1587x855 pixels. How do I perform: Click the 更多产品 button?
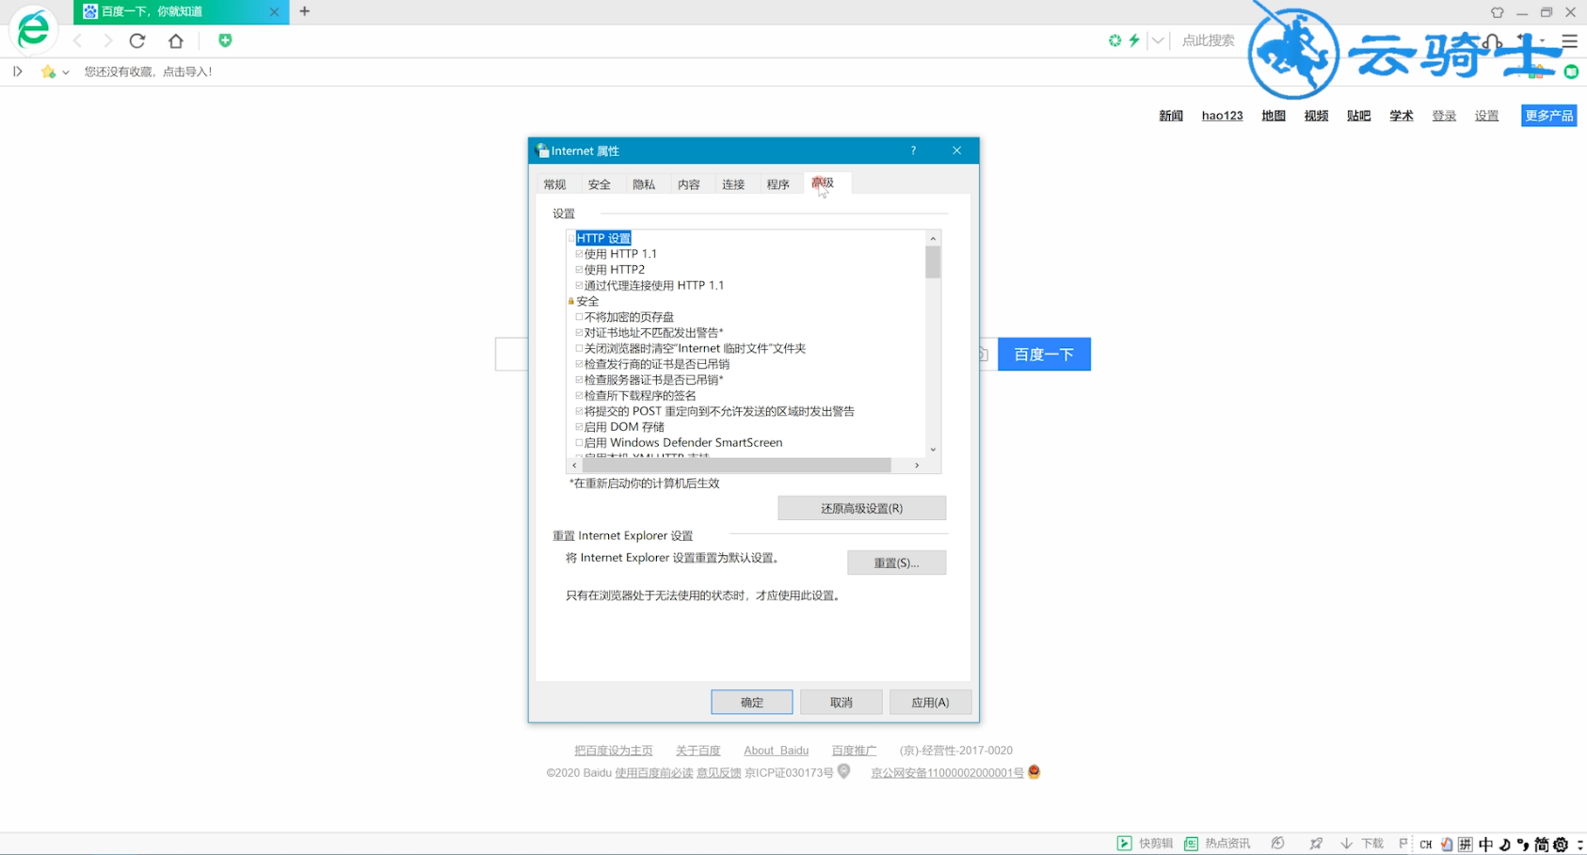1548,116
